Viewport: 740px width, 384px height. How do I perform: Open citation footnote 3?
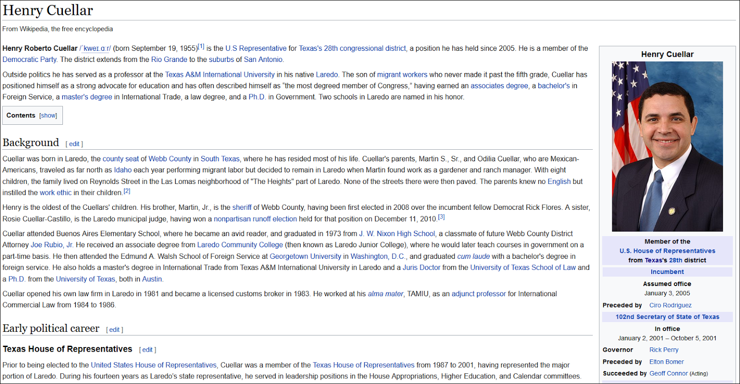pyautogui.click(x=442, y=217)
